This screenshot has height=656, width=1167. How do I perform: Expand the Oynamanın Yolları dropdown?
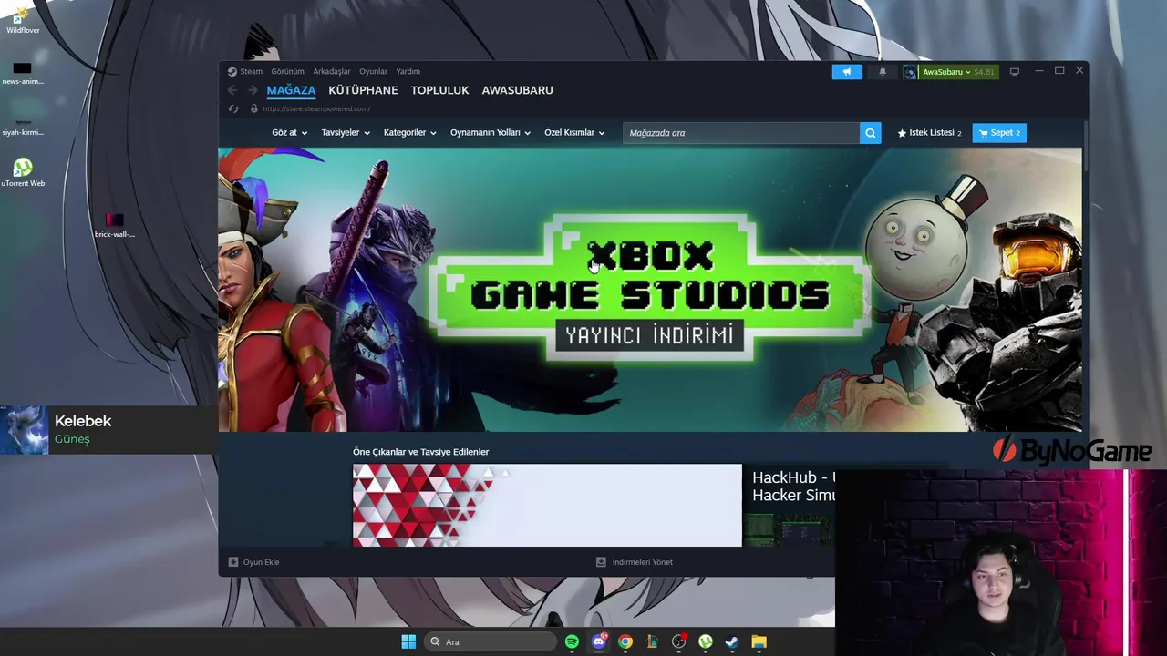click(491, 133)
